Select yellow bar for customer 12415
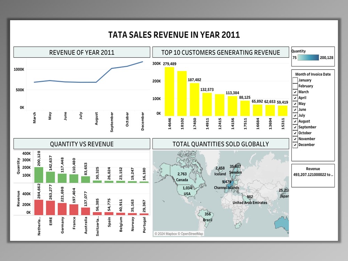This screenshot has width=348, height=261. click(220, 105)
